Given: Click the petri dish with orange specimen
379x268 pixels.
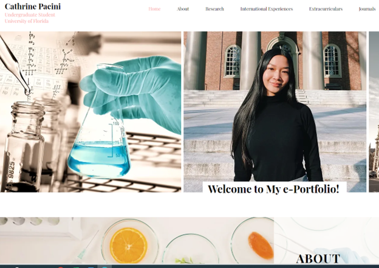Looking at the screenshot, I should tap(256, 241).
